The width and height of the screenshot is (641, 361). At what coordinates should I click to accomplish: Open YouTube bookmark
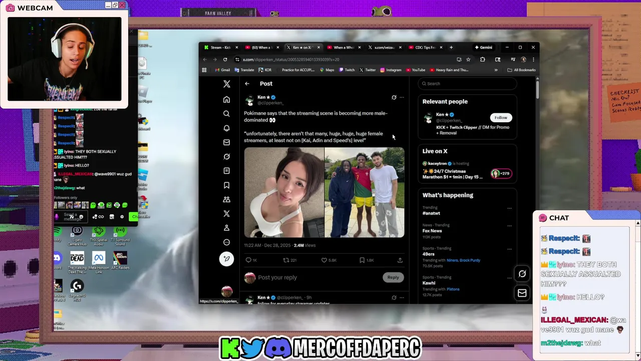click(x=416, y=70)
